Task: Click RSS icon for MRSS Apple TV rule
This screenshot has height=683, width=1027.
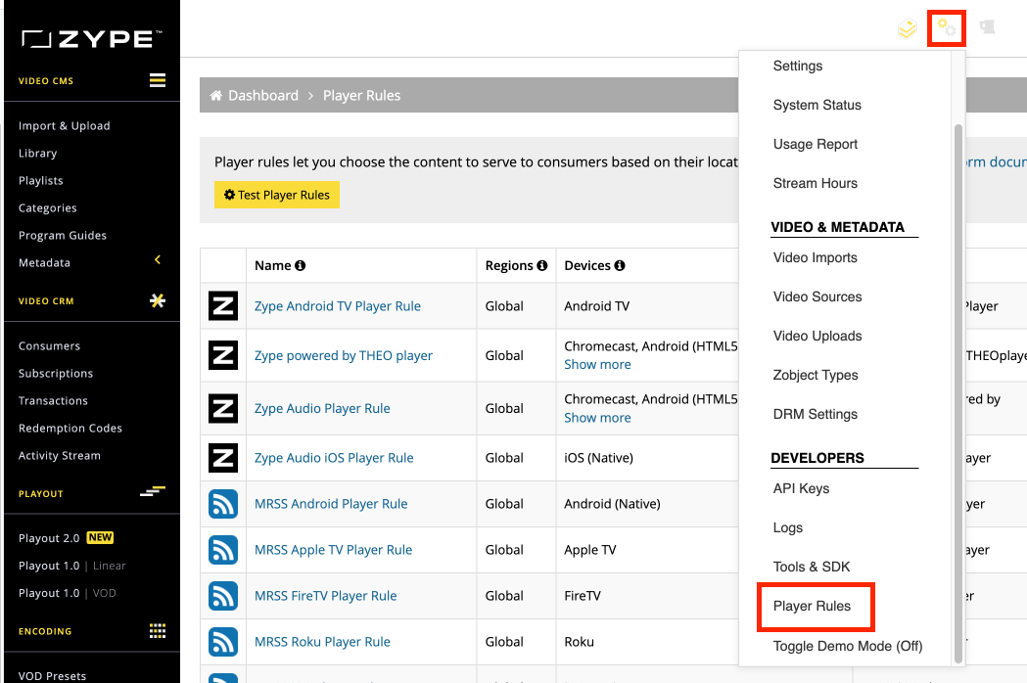Action: [x=223, y=549]
